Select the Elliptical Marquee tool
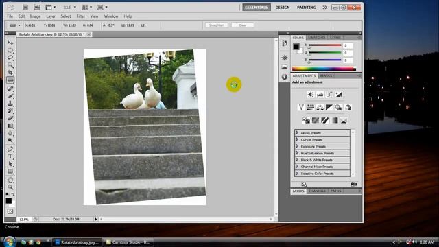This screenshot has width=439, height=247. pyautogui.click(x=10, y=50)
